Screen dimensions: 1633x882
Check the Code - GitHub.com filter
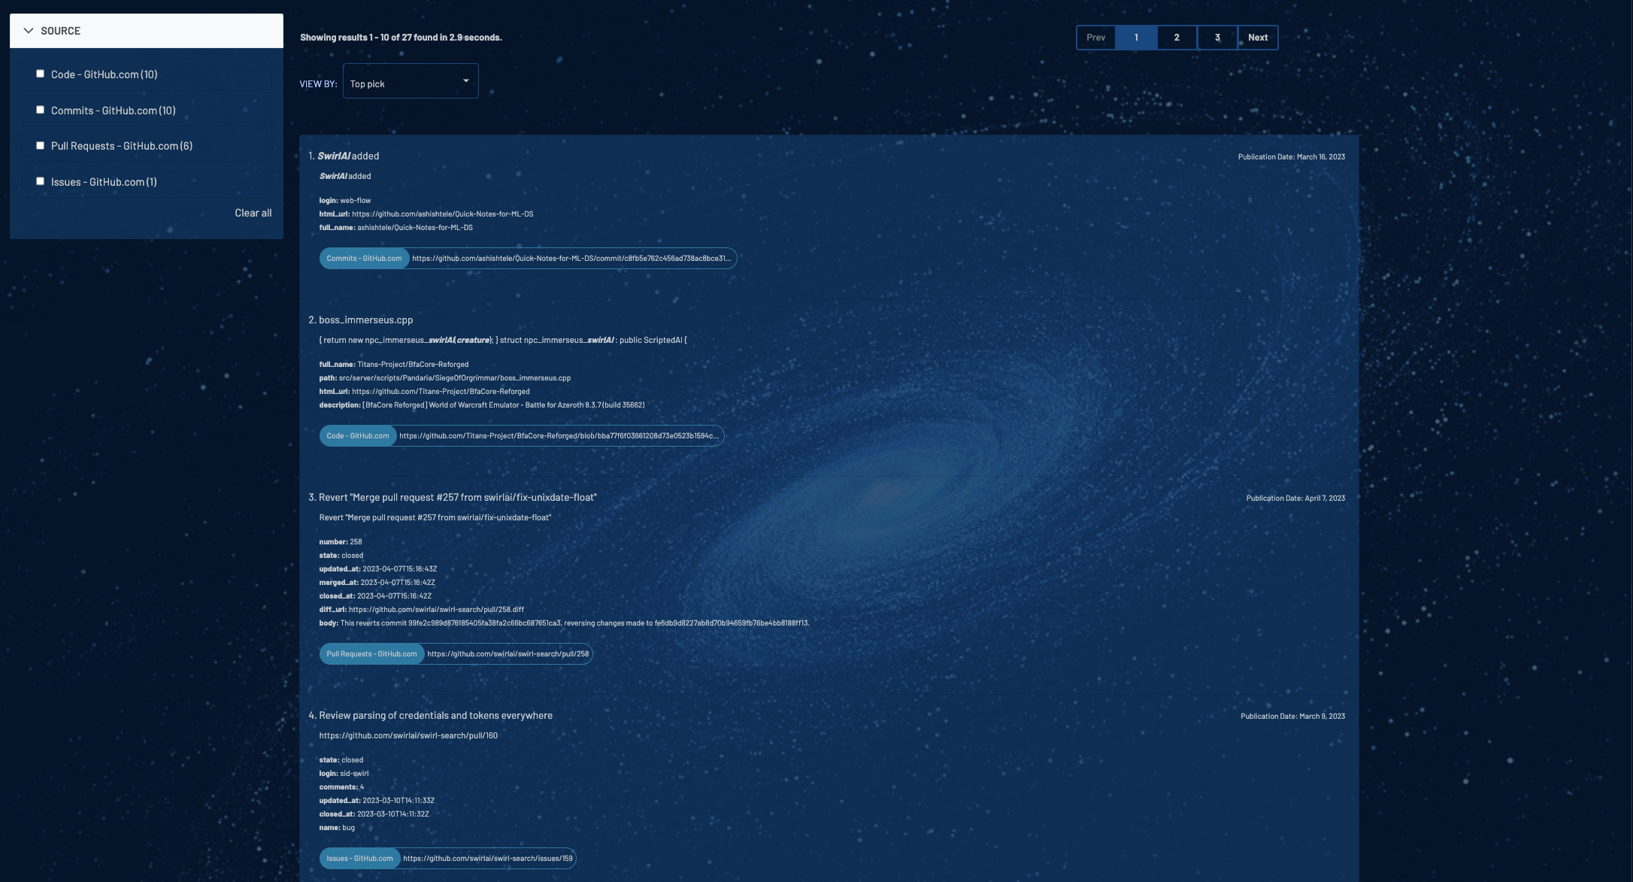click(x=41, y=74)
